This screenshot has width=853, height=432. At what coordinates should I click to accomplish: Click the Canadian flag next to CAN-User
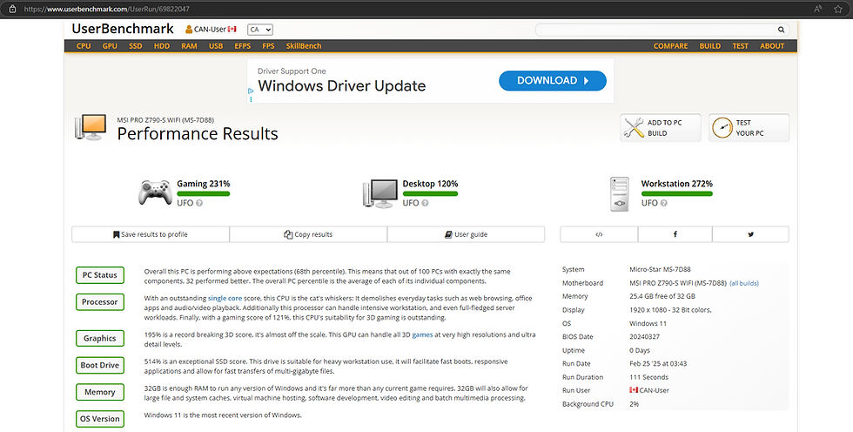(x=232, y=30)
